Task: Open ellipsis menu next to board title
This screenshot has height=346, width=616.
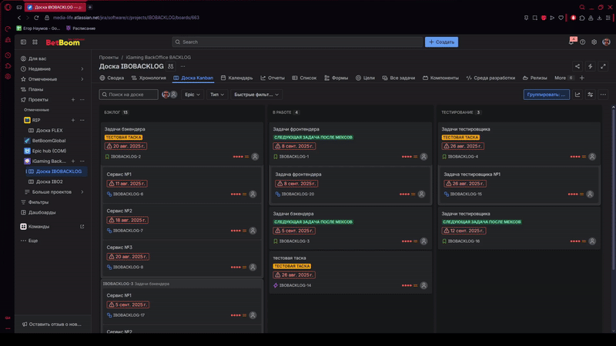Action: [x=182, y=66]
